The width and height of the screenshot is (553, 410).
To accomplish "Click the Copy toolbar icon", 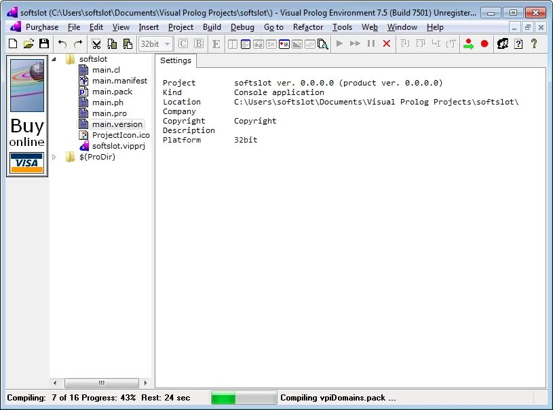I will (x=112, y=43).
